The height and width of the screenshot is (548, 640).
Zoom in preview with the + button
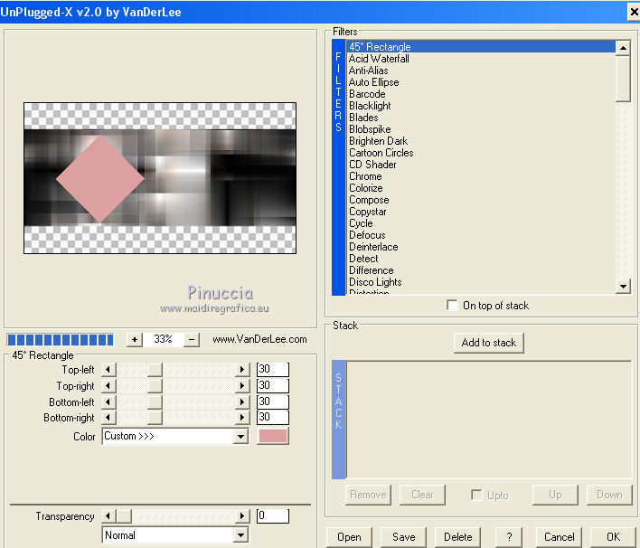tap(135, 339)
